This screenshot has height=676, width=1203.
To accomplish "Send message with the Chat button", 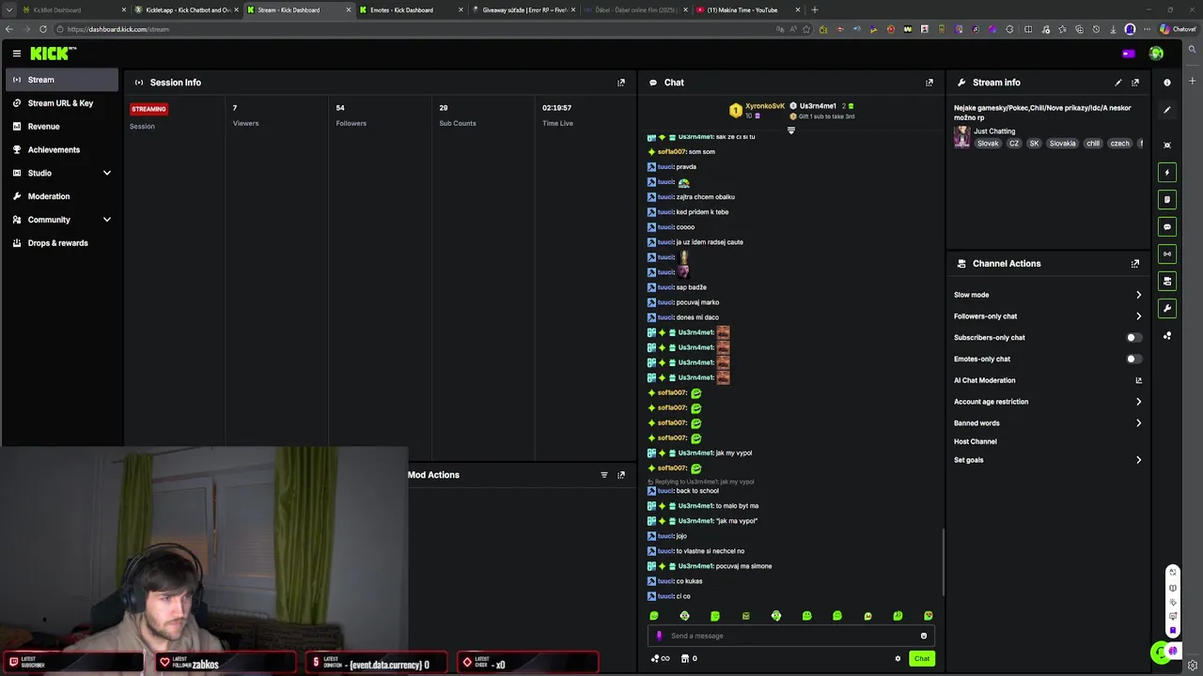I will point(922,658).
